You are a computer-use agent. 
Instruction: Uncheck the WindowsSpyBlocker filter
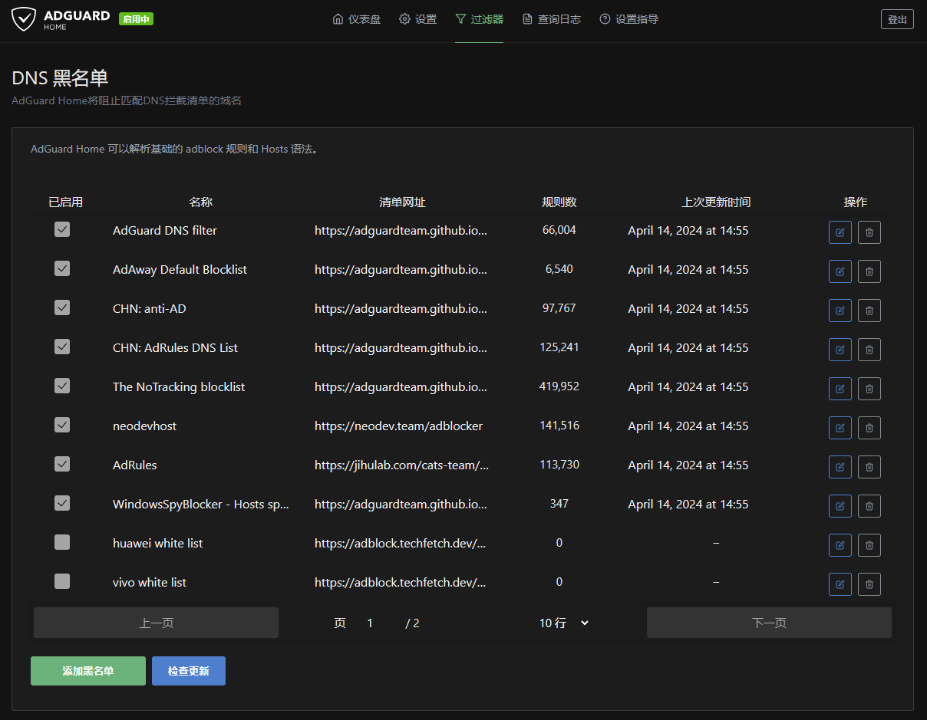pyautogui.click(x=62, y=503)
